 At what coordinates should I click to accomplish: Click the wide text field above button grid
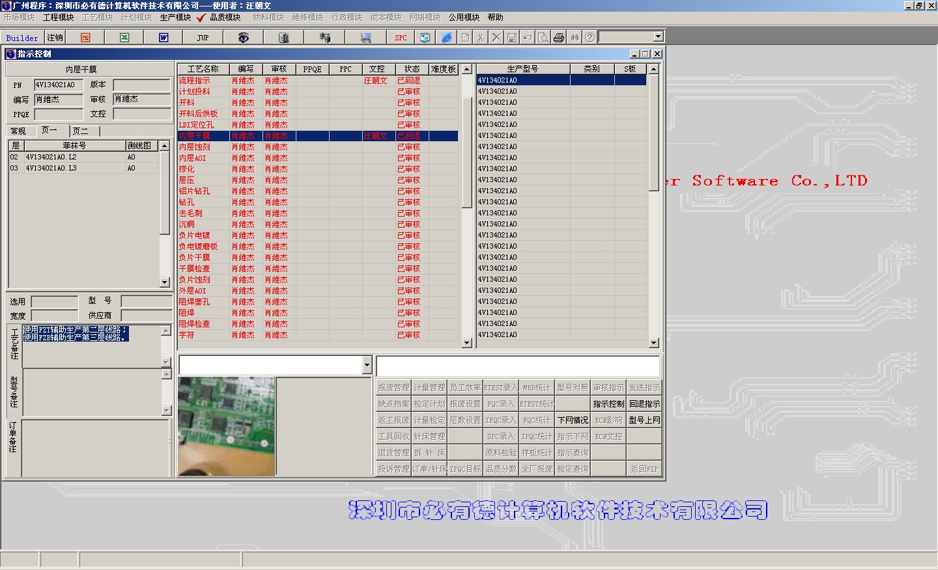click(519, 365)
